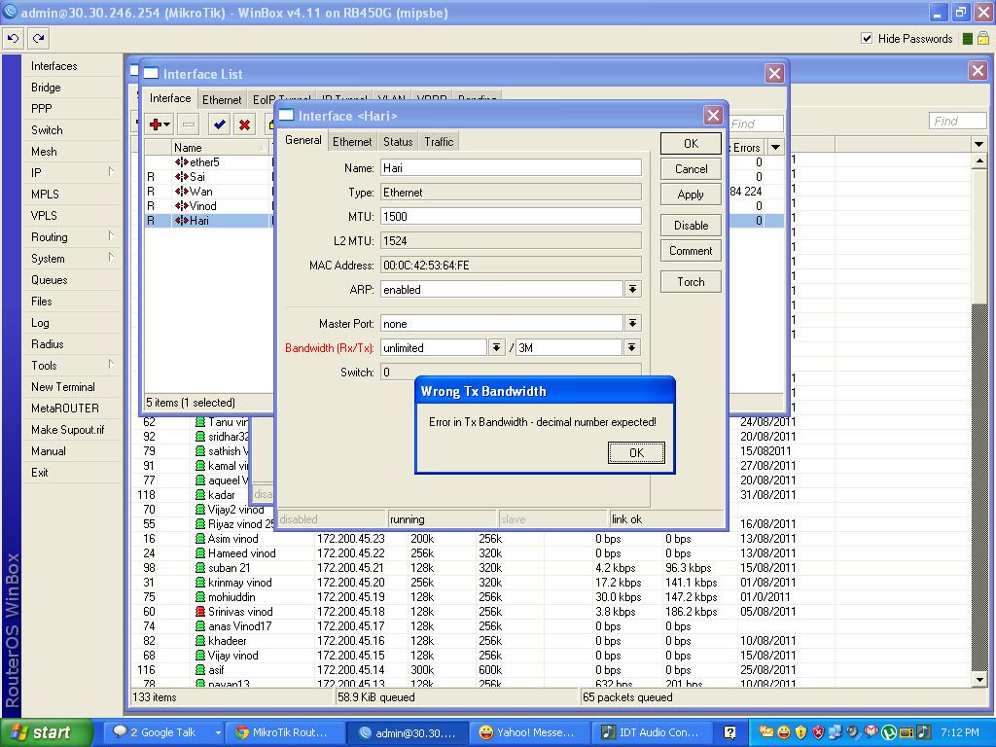Screen dimensions: 996x747
Task: Click the padlock icon beside Hide Passwords
Action: tap(982, 39)
